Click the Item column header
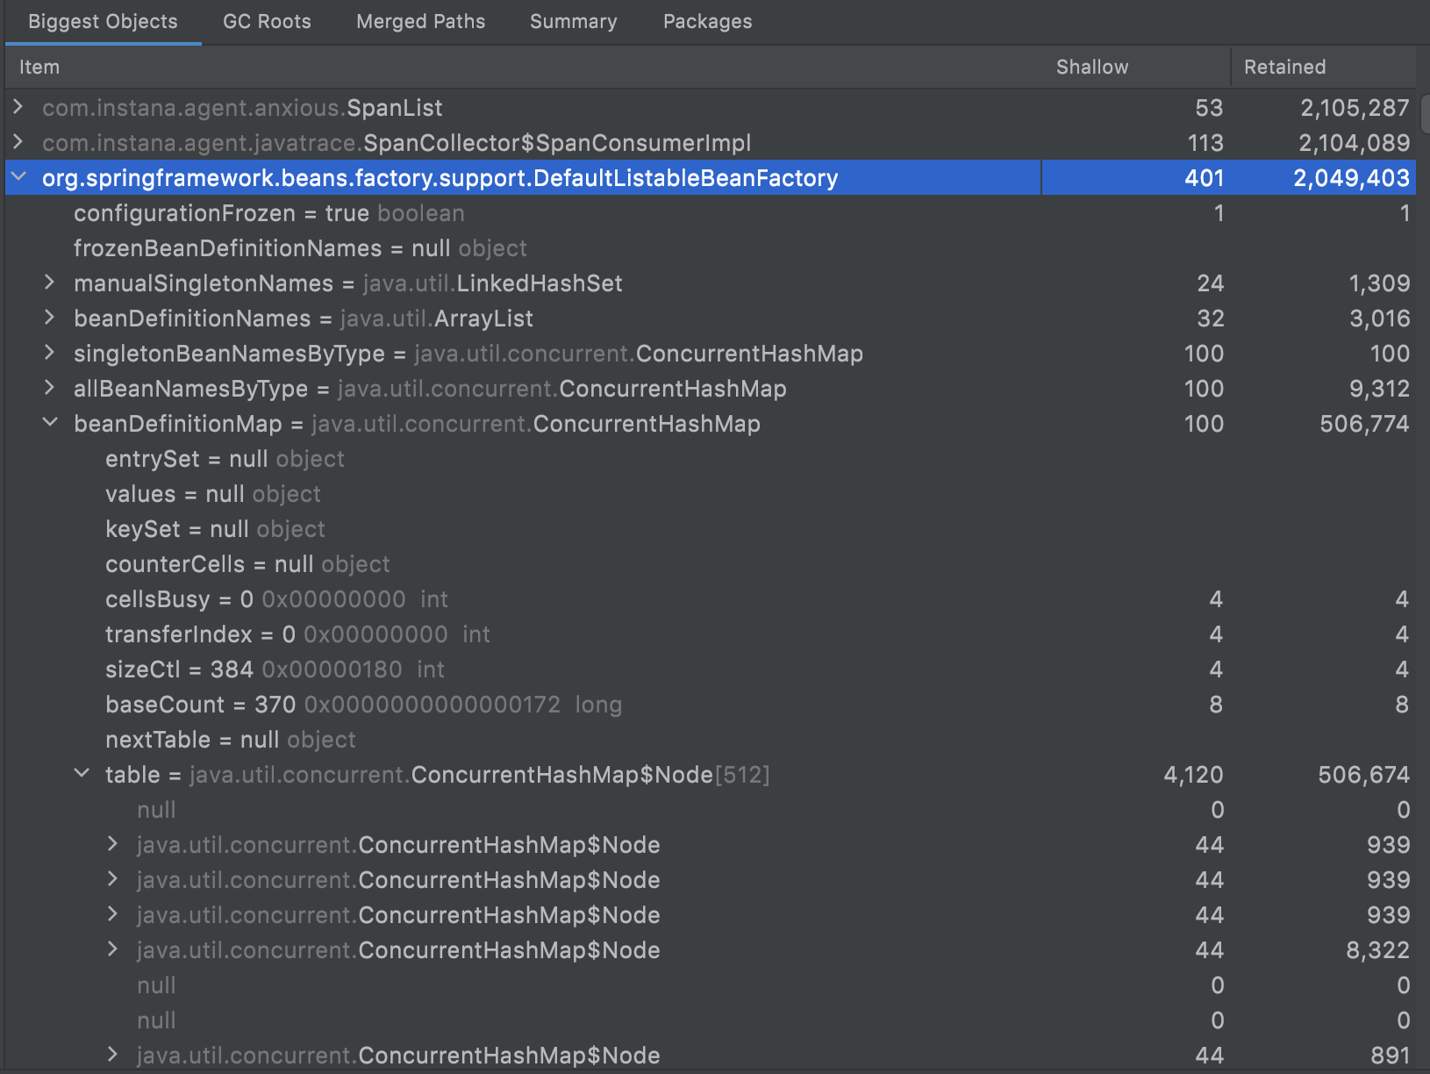The width and height of the screenshot is (1430, 1074). point(39,67)
